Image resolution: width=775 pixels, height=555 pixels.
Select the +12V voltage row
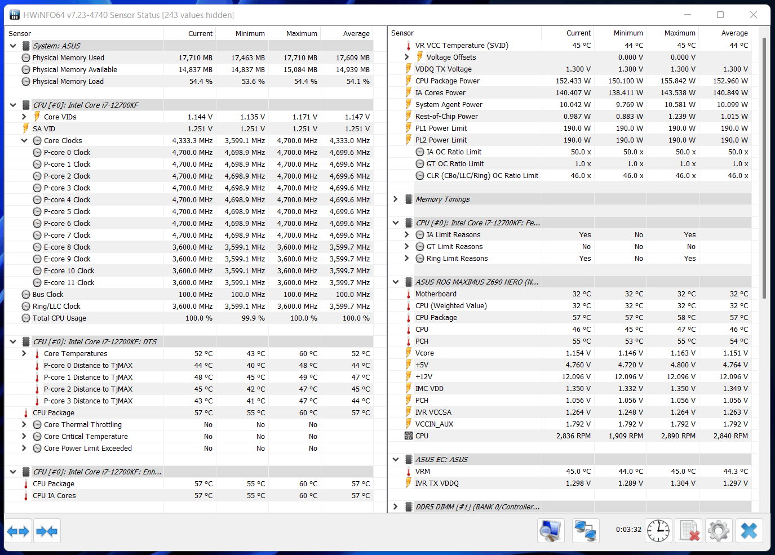570,377
